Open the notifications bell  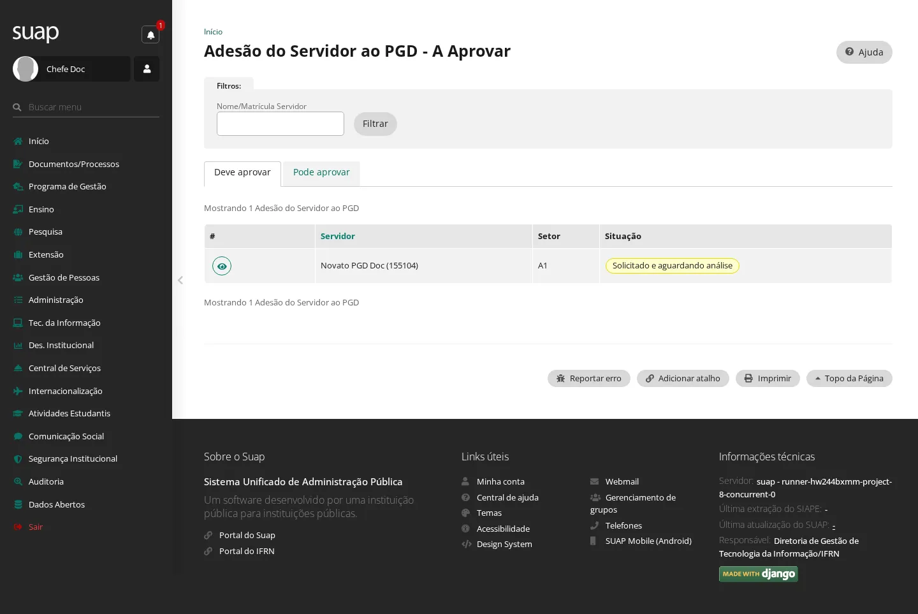pos(150,35)
